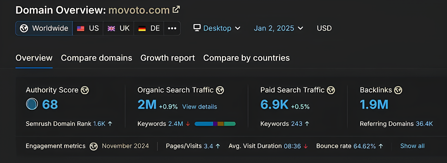Click up arrow beside Bounce rate
Viewport: 447px width, 163px height.
pos(381,146)
